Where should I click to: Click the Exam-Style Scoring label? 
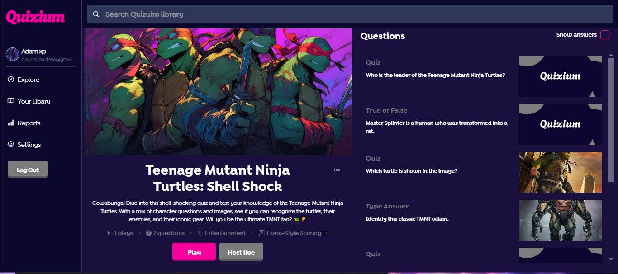tap(294, 233)
